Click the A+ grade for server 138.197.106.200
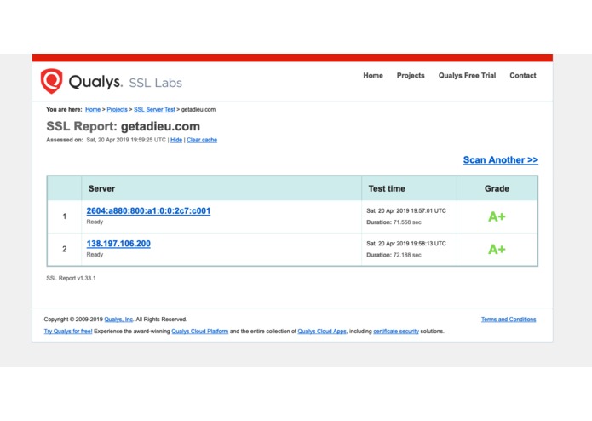 click(x=497, y=249)
